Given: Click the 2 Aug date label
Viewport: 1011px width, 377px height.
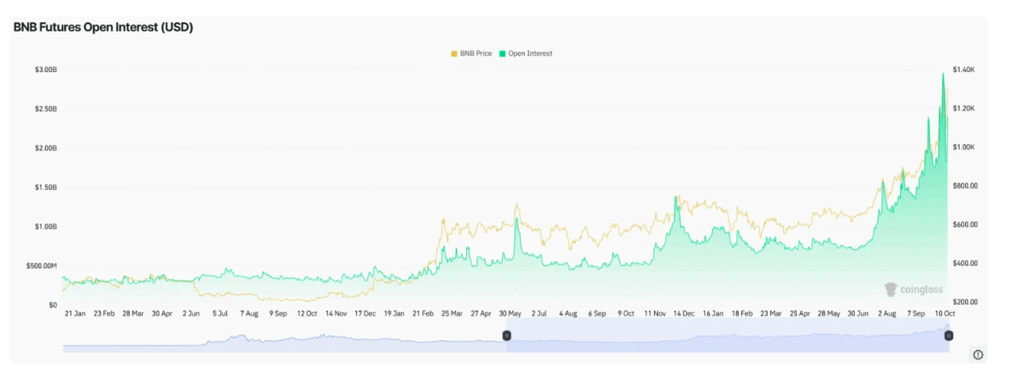Looking at the screenshot, I should click(887, 314).
